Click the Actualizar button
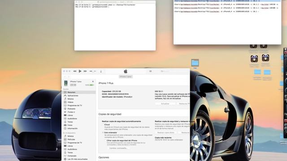 (165, 104)
